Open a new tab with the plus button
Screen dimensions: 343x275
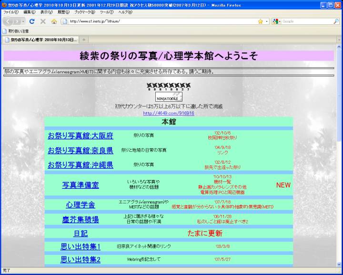[84, 40]
